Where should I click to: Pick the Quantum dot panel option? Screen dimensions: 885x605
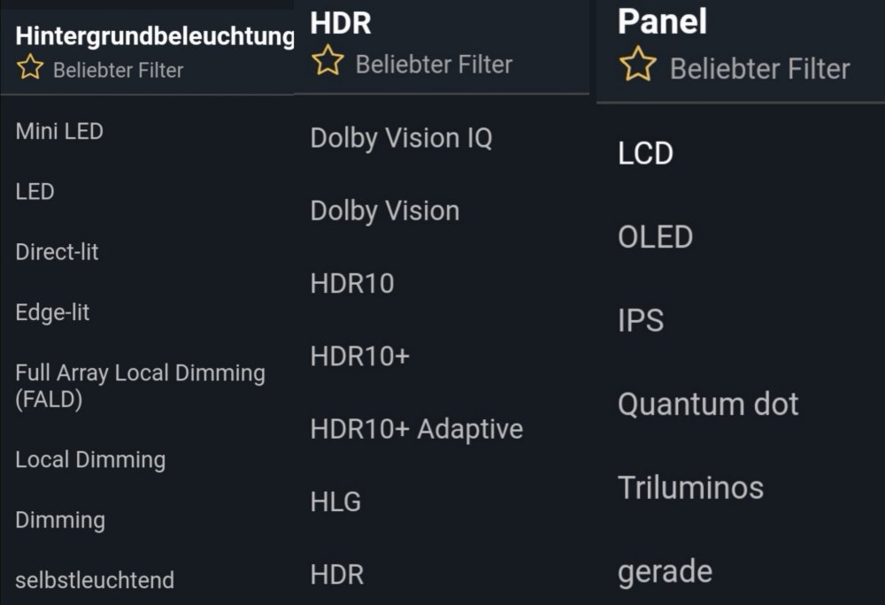point(708,404)
